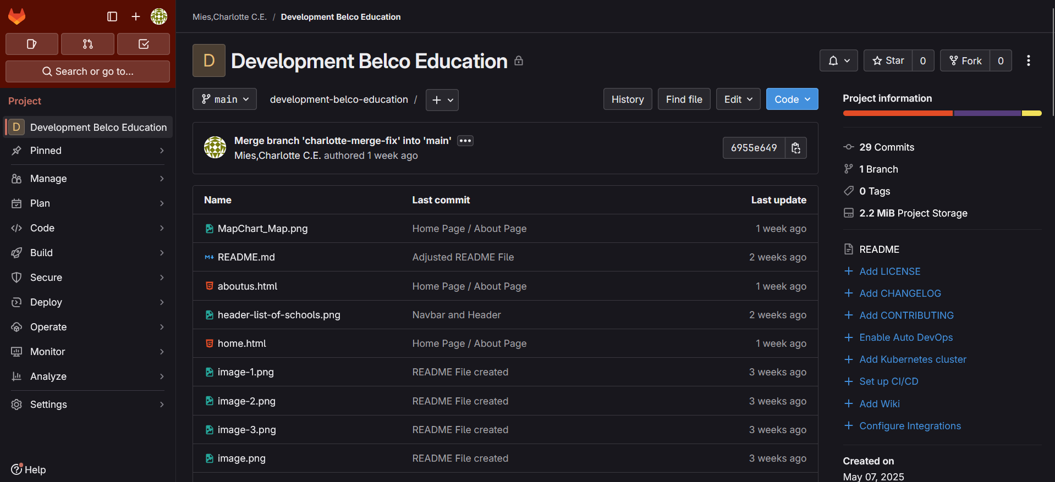Open the to-do list icon button
Image resolution: width=1055 pixels, height=482 pixels.
click(x=144, y=44)
